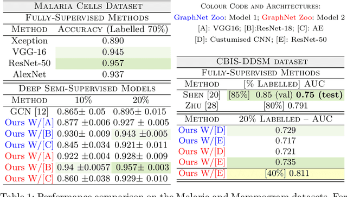Click the GCN value 0.895± 0.015

coord(139,111)
